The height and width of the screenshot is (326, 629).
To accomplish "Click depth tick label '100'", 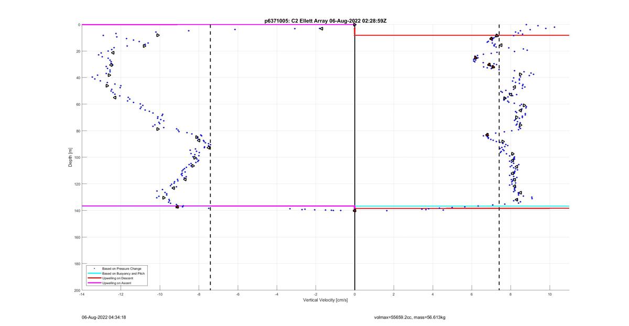I will (77, 157).
